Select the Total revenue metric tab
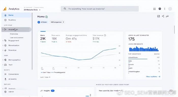The width and height of the screenshot is (178, 97). [99, 38]
